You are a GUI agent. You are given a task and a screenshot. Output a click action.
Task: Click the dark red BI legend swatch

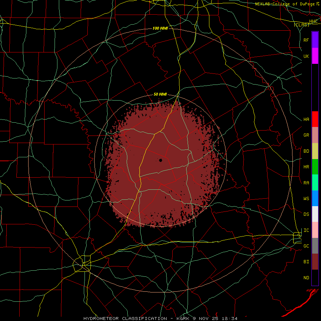pyautogui.click(x=315, y=262)
